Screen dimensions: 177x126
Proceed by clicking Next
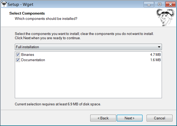pos(130,118)
